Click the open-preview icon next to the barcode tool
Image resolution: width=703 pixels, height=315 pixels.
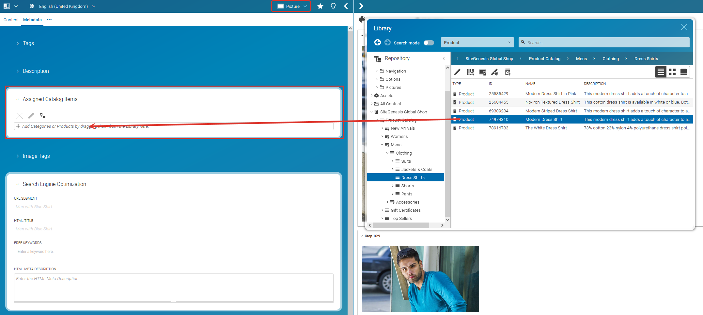tap(482, 72)
